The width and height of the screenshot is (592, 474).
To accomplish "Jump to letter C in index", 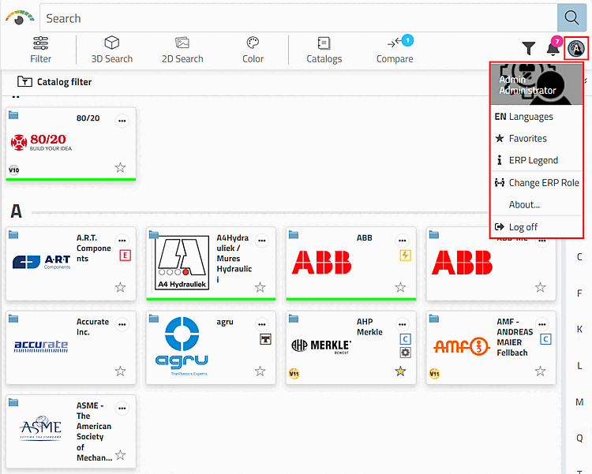I will tap(579, 257).
